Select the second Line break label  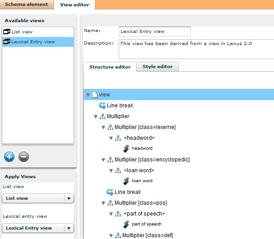click(x=128, y=192)
